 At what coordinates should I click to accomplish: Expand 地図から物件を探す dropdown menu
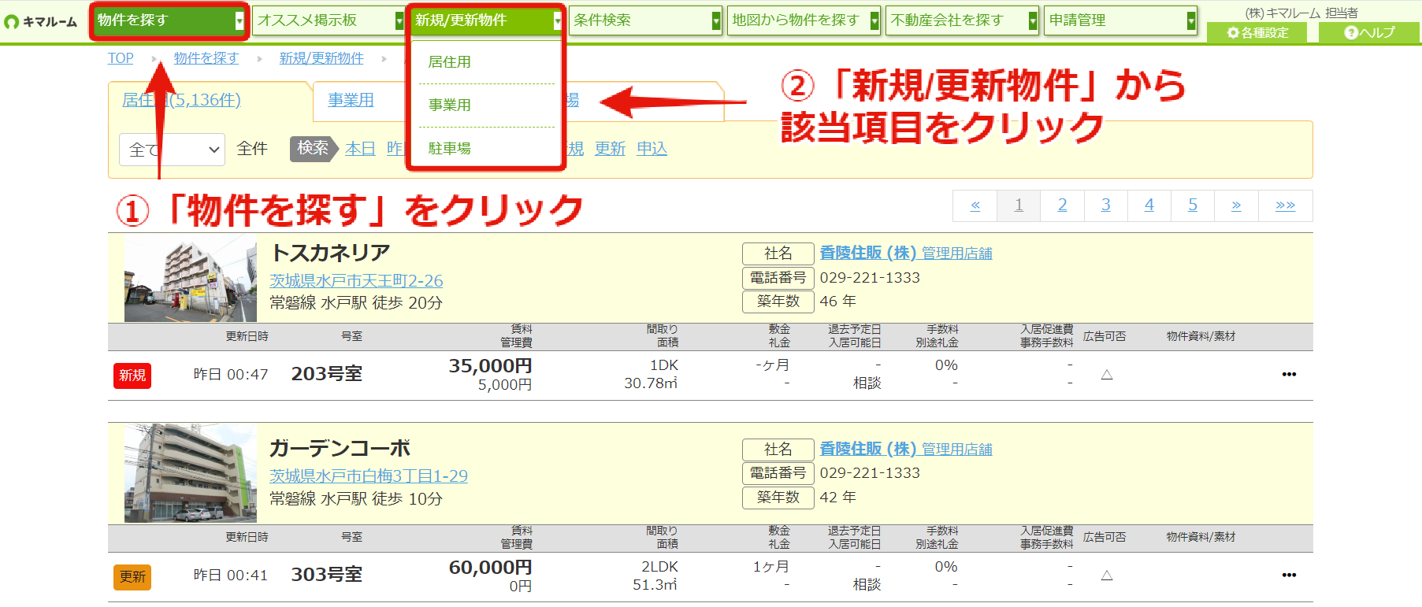874,21
